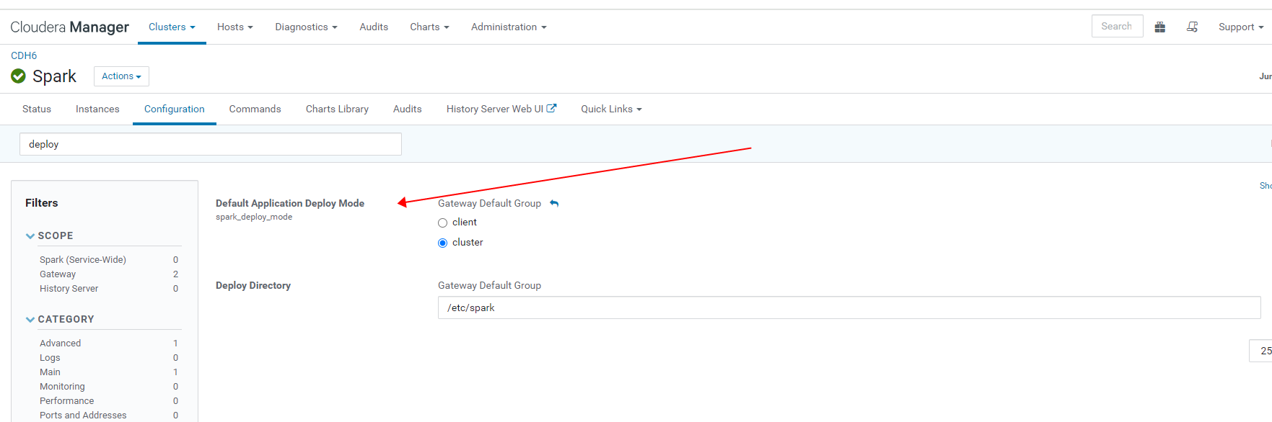Screen dimensions: 1272x422
Task: Click the revert arrow beside Gateway Default Group
Action: tap(554, 204)
